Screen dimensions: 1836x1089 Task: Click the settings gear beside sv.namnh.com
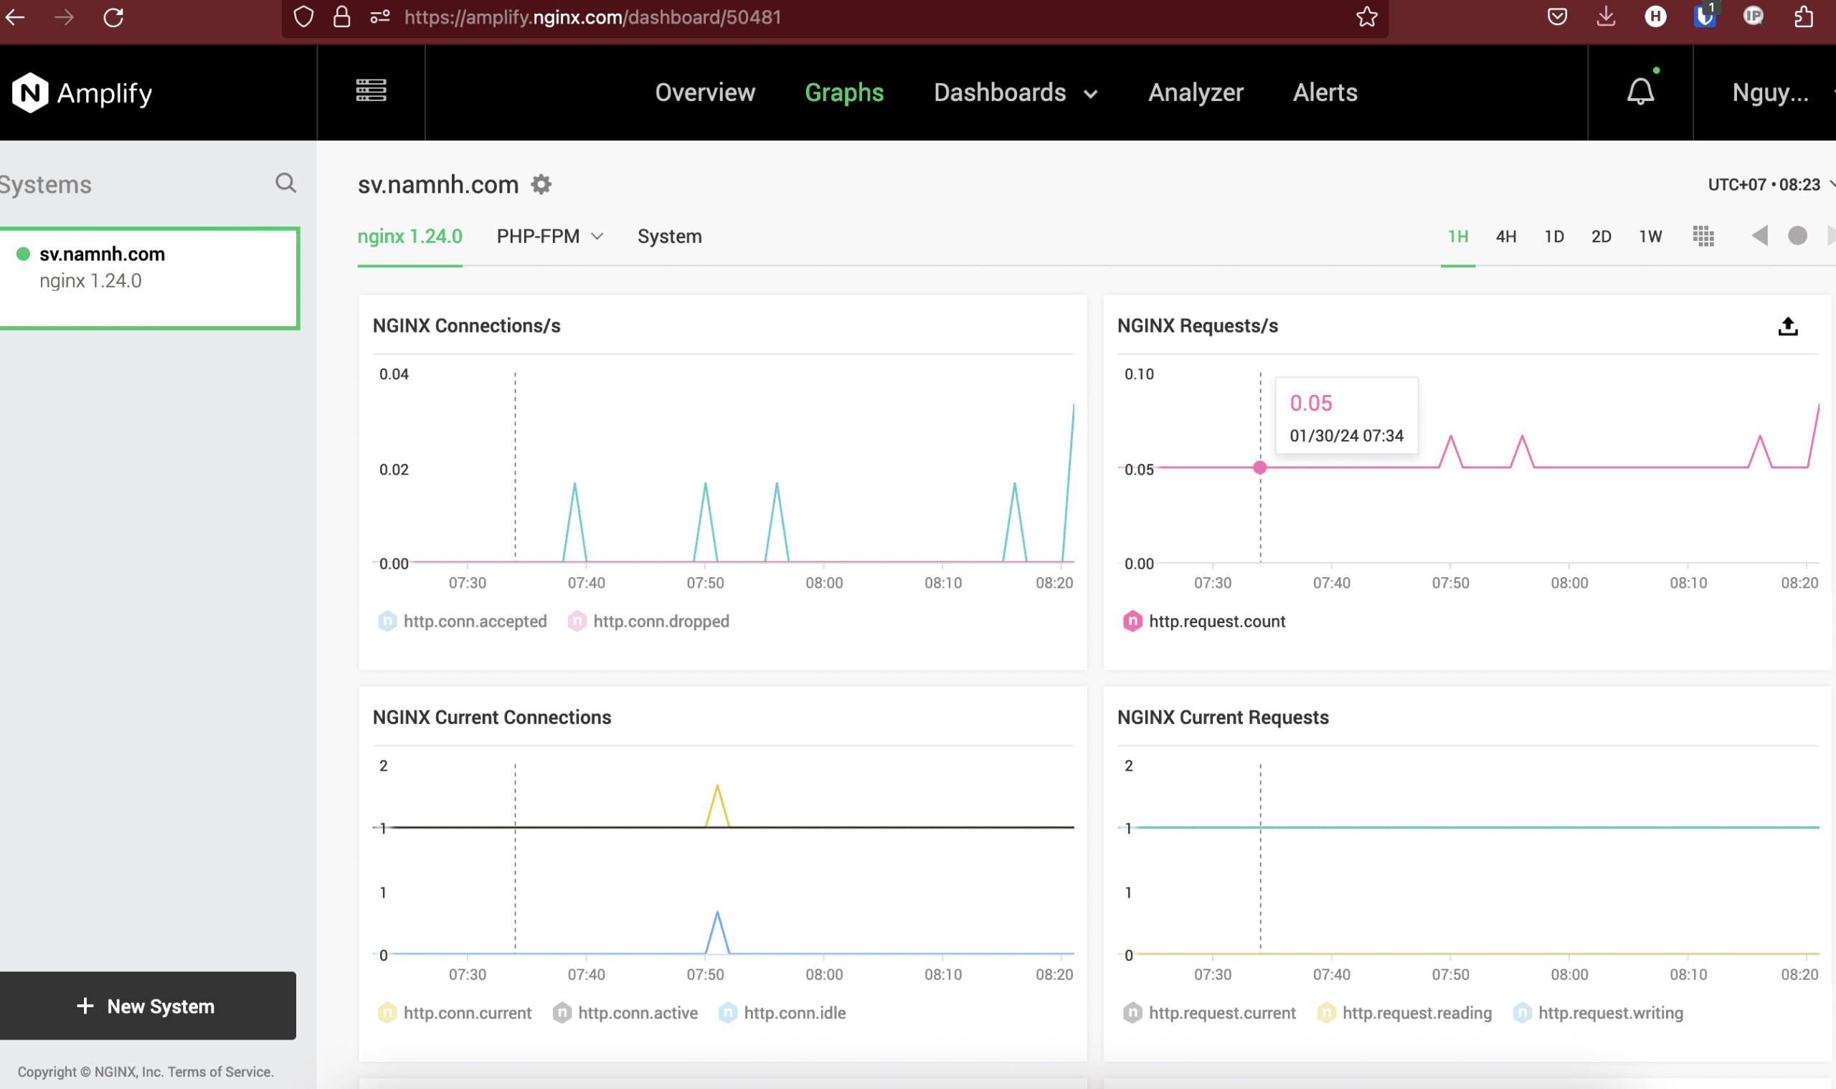[x=541, y=184]
